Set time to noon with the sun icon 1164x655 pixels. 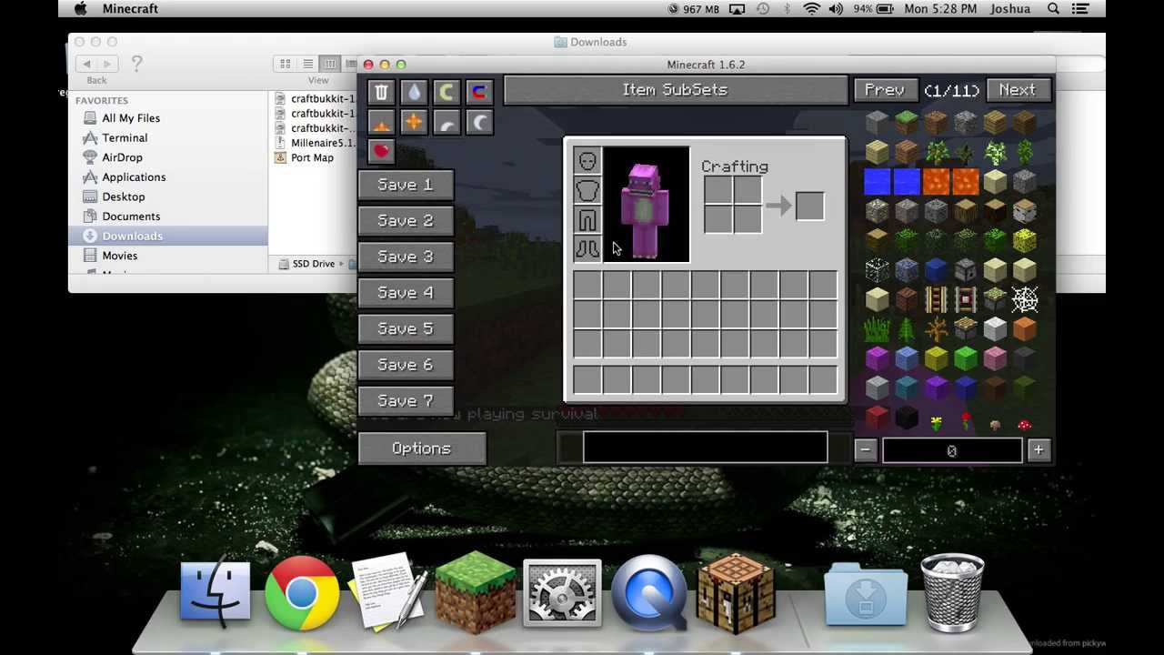point(414,123)
